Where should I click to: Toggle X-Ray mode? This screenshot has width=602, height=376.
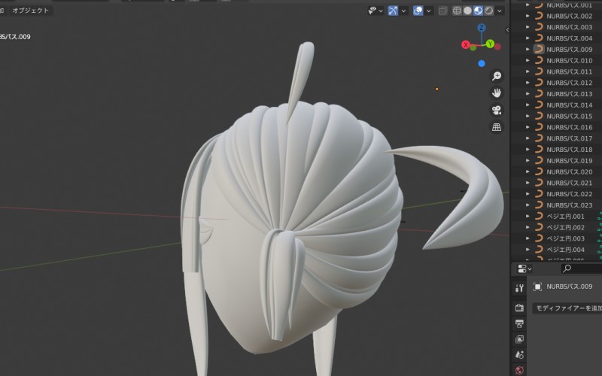[442, 11]
